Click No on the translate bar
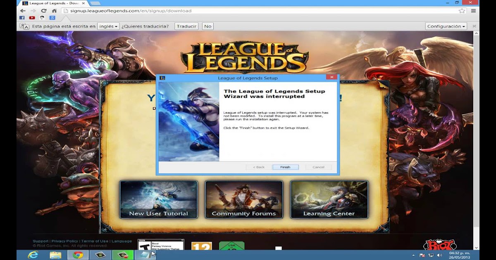496x260 pixels. click(x=207, y=26)
